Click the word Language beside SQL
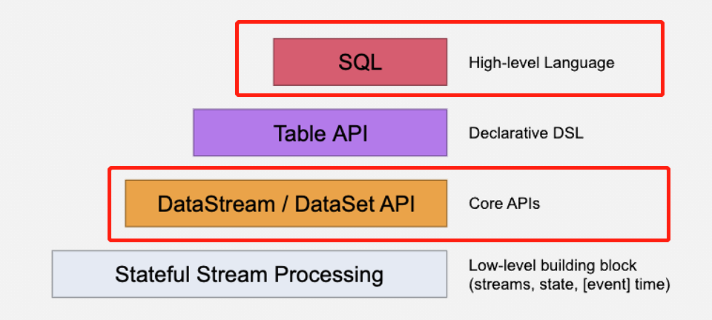712x320 pixels. (581, 63)
